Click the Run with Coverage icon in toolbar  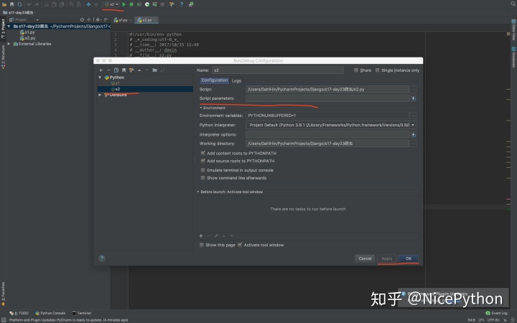[x=139, y=4]
